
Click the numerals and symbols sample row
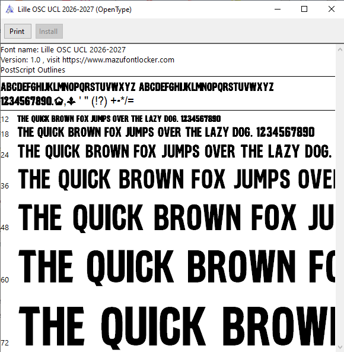[67, 101]
